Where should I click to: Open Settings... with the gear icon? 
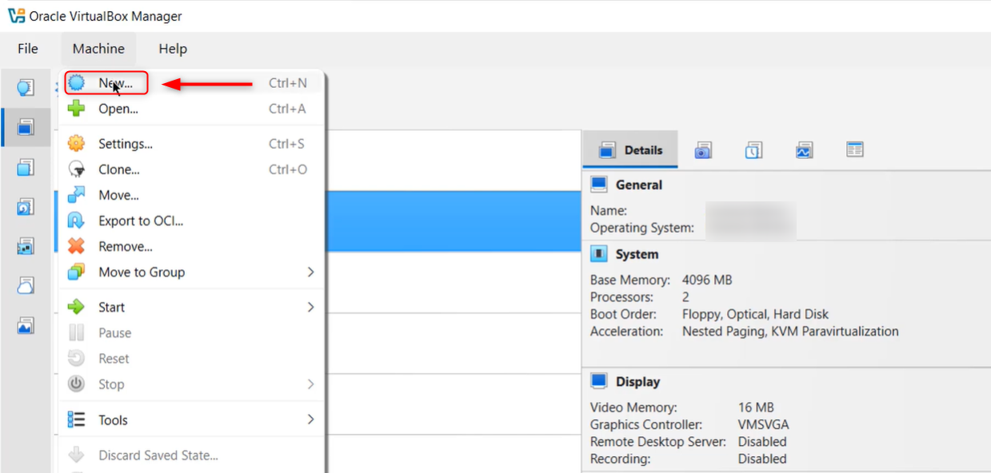(190, 144)
